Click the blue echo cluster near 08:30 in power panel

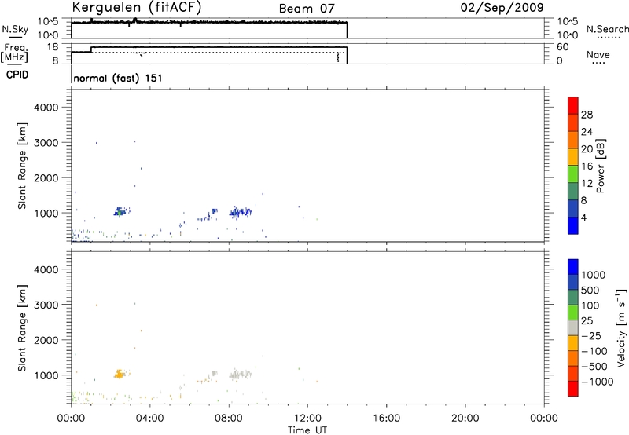tap(241, 212)
